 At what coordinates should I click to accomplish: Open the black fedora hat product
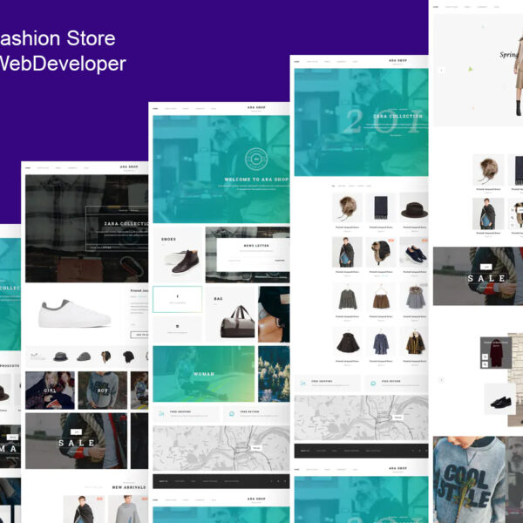[414, 207]
